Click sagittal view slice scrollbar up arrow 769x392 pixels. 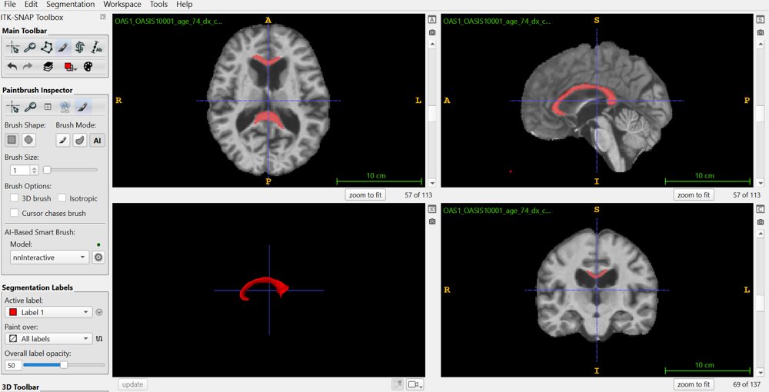pyautogui.click(x=761, y=45)
